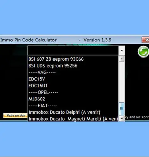Pick Immobox Ducato Delphi (A venir)
This screenshot has width=149, height=157.
coord(73,112)
